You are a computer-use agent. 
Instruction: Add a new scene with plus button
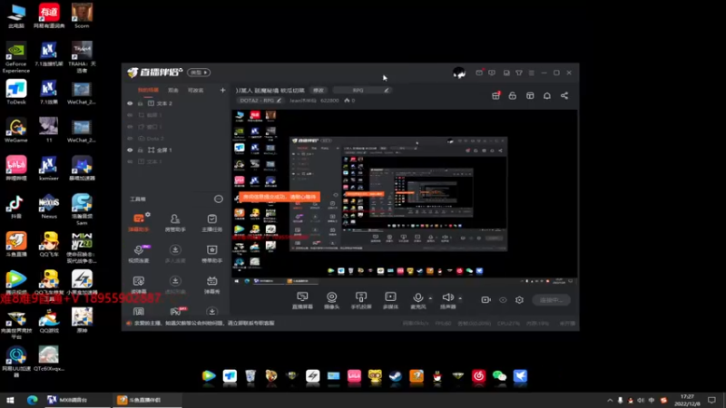click(222, 90)
